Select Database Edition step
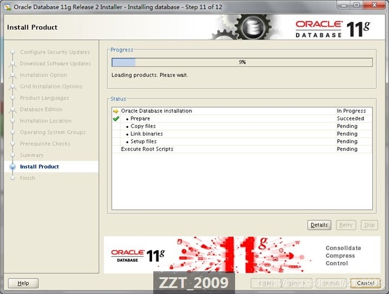This screenshot has height=294, width=389. click(x=41, y=109)
